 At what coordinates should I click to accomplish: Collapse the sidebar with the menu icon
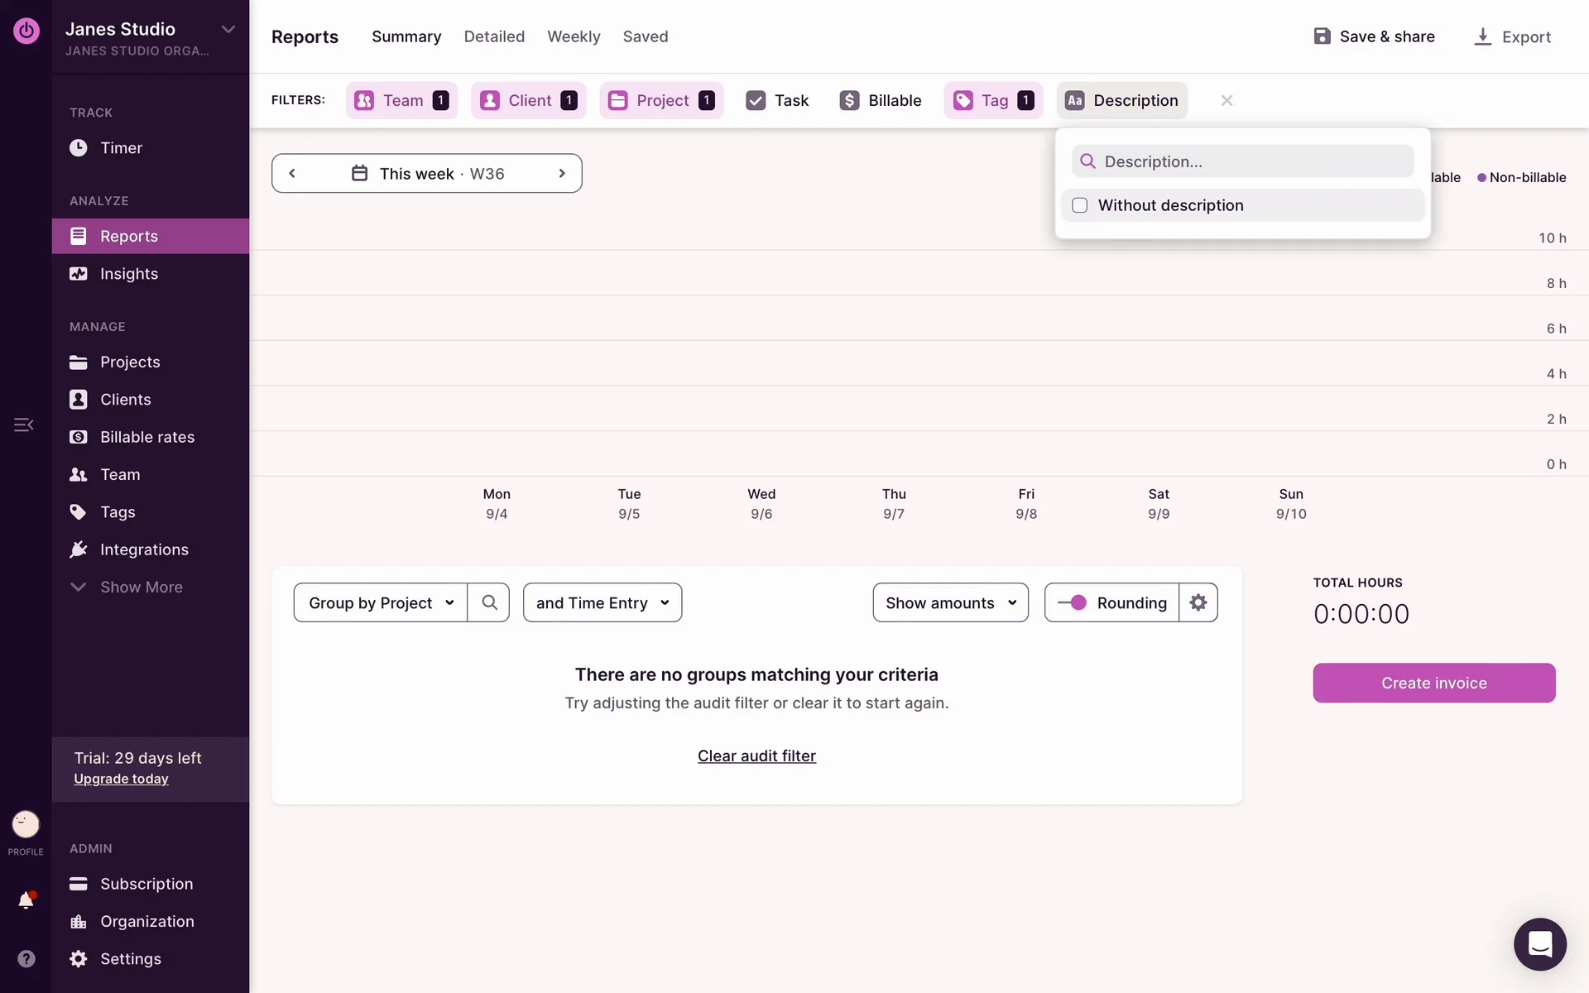[23, 425]
